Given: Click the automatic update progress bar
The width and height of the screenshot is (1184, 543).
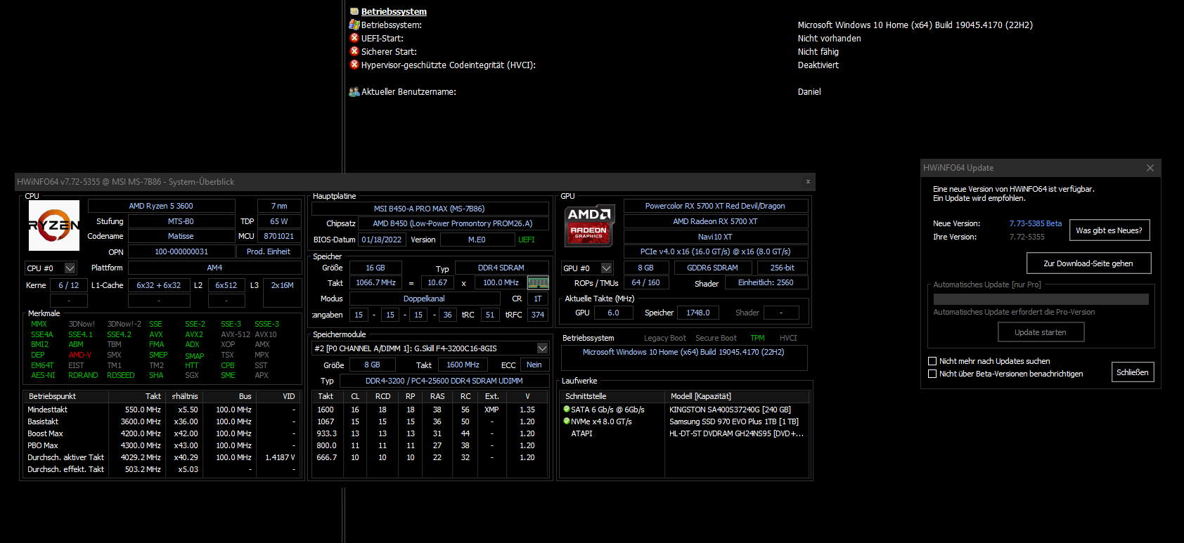Looking at the screenshot, I should click(x=1041, y=299).
